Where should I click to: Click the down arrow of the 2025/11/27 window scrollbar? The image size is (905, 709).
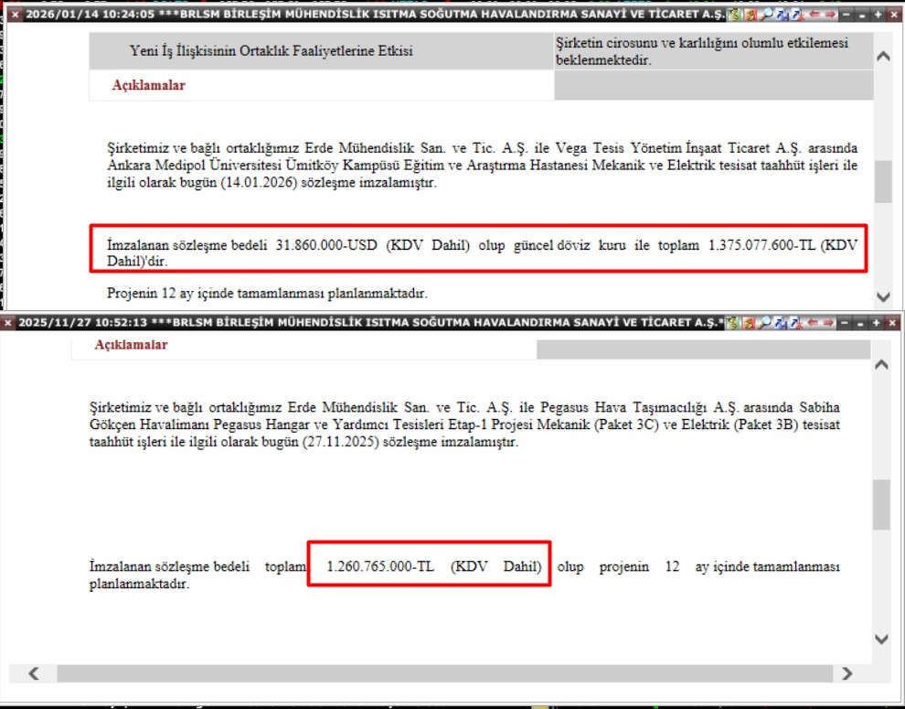click(881, 639)
